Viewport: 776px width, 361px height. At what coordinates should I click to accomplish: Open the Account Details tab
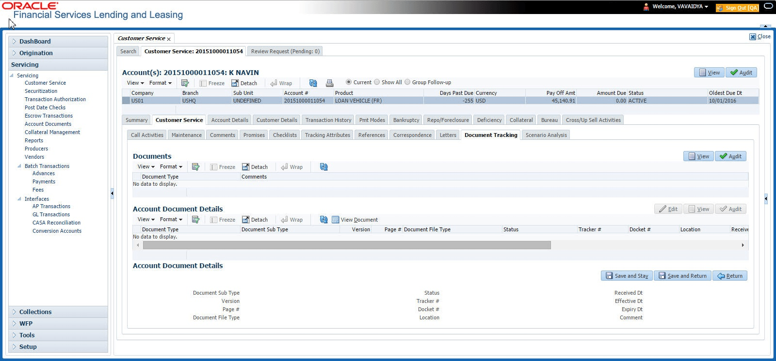point(230,120)
